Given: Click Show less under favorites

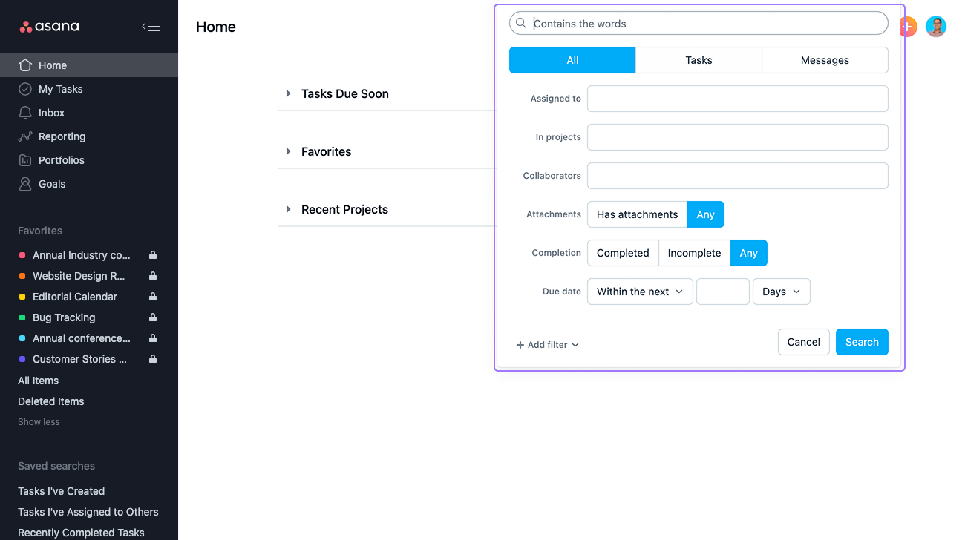Looking at the screenshot, I should [x=39, y=422].
